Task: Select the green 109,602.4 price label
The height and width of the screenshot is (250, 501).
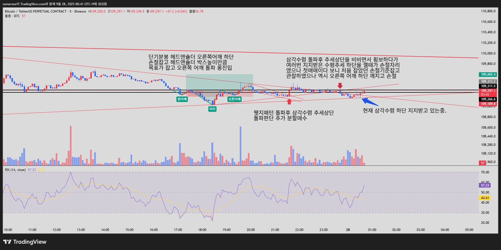Action: [488, 74]
